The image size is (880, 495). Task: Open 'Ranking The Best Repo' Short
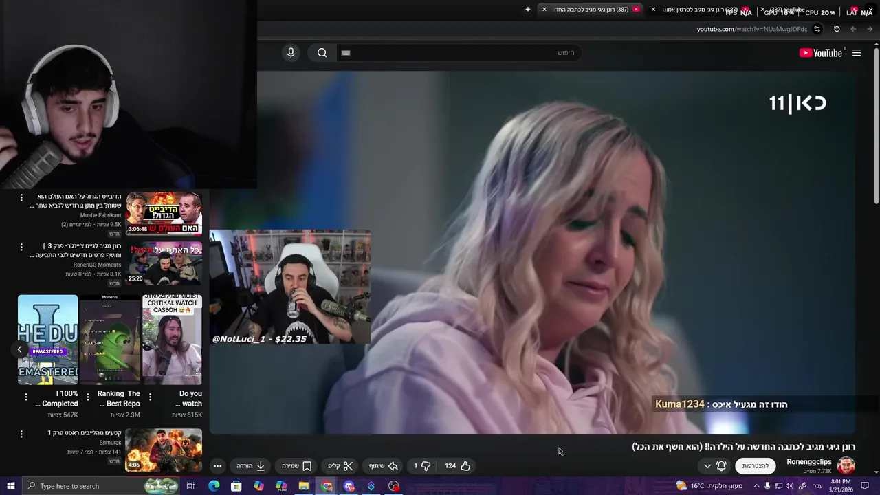point(110,340)
